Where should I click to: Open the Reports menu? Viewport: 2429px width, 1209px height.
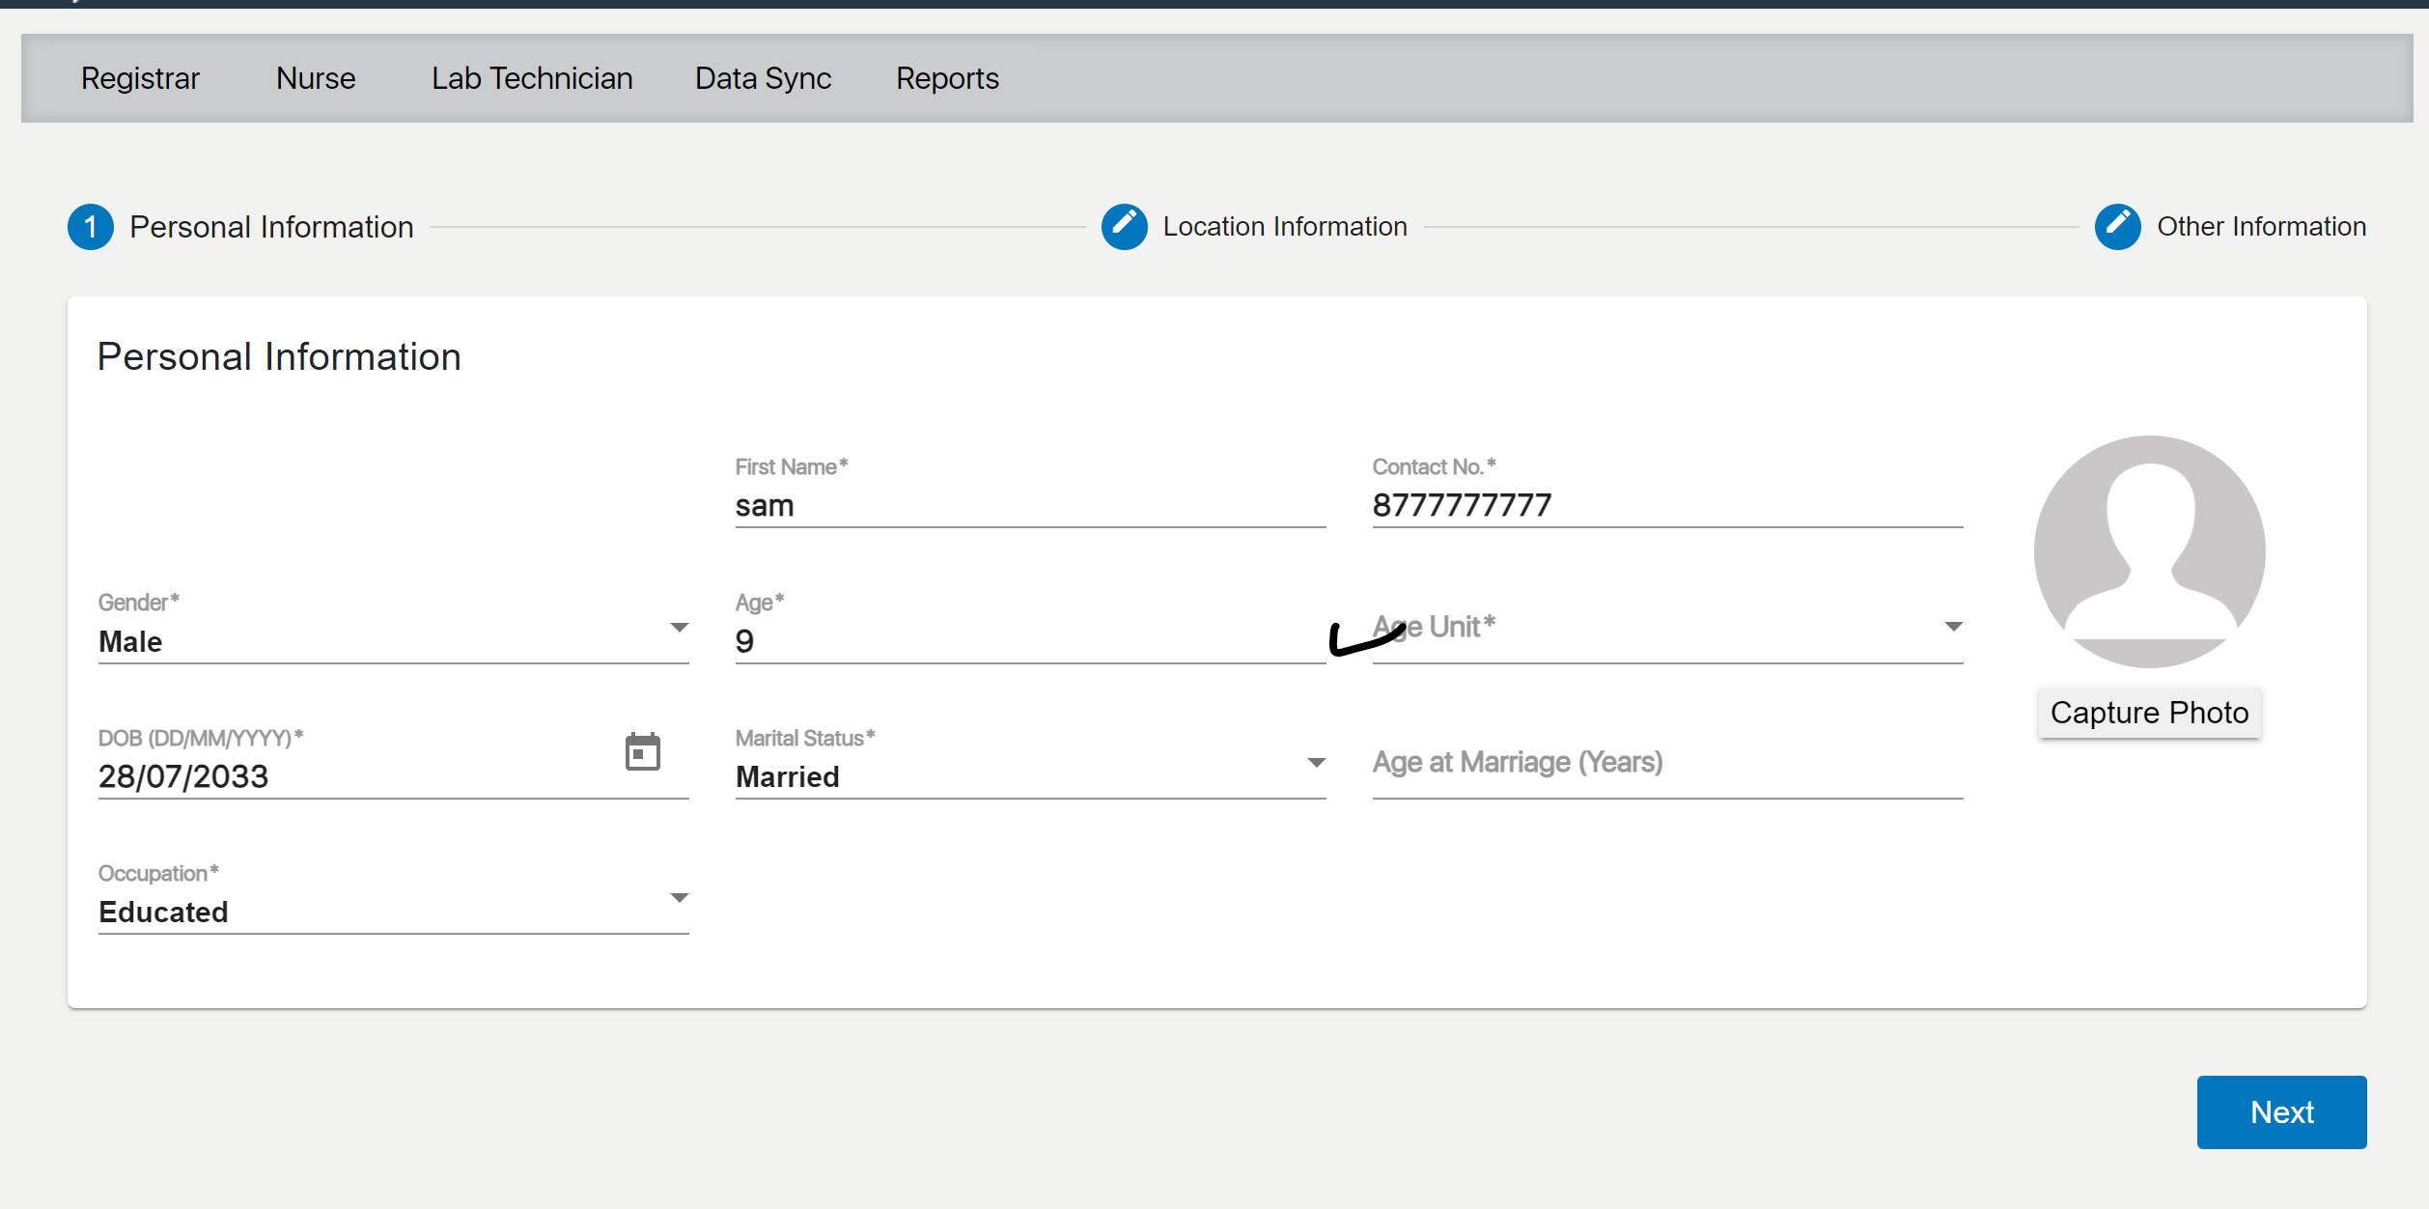[947, 78]
